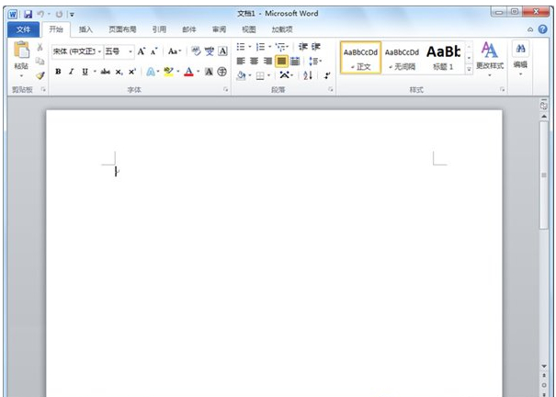The height and width of the screenshot is (397, 556).
Task: Toggle Underline formatting
Action: click(x=85, y=72)
